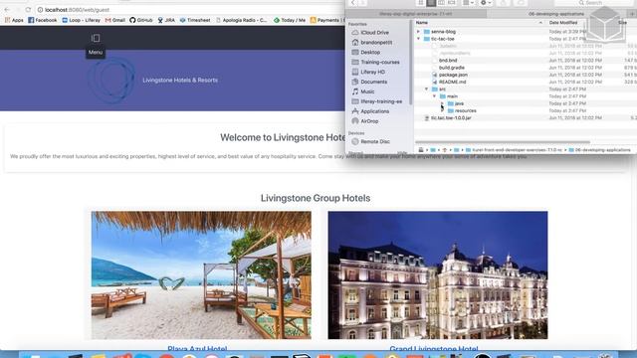The image size is (637, 358).
Task: Open the GitHub bookmark
Action: click(141, 20)
